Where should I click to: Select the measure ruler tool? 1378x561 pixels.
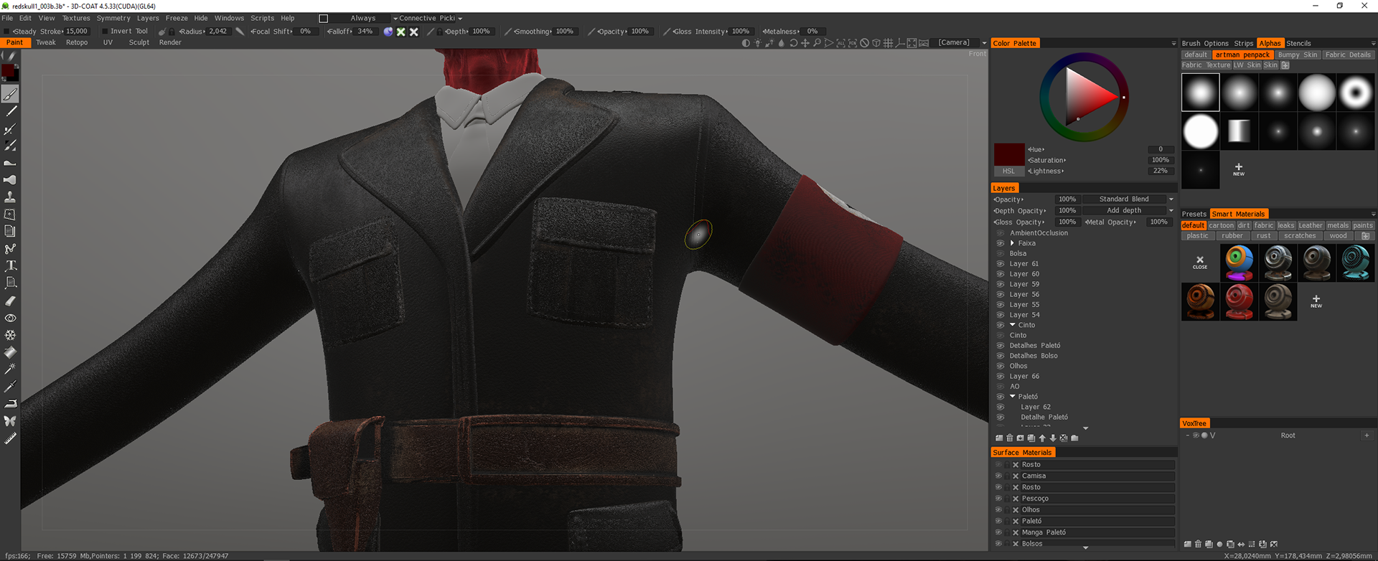[10, 438]
